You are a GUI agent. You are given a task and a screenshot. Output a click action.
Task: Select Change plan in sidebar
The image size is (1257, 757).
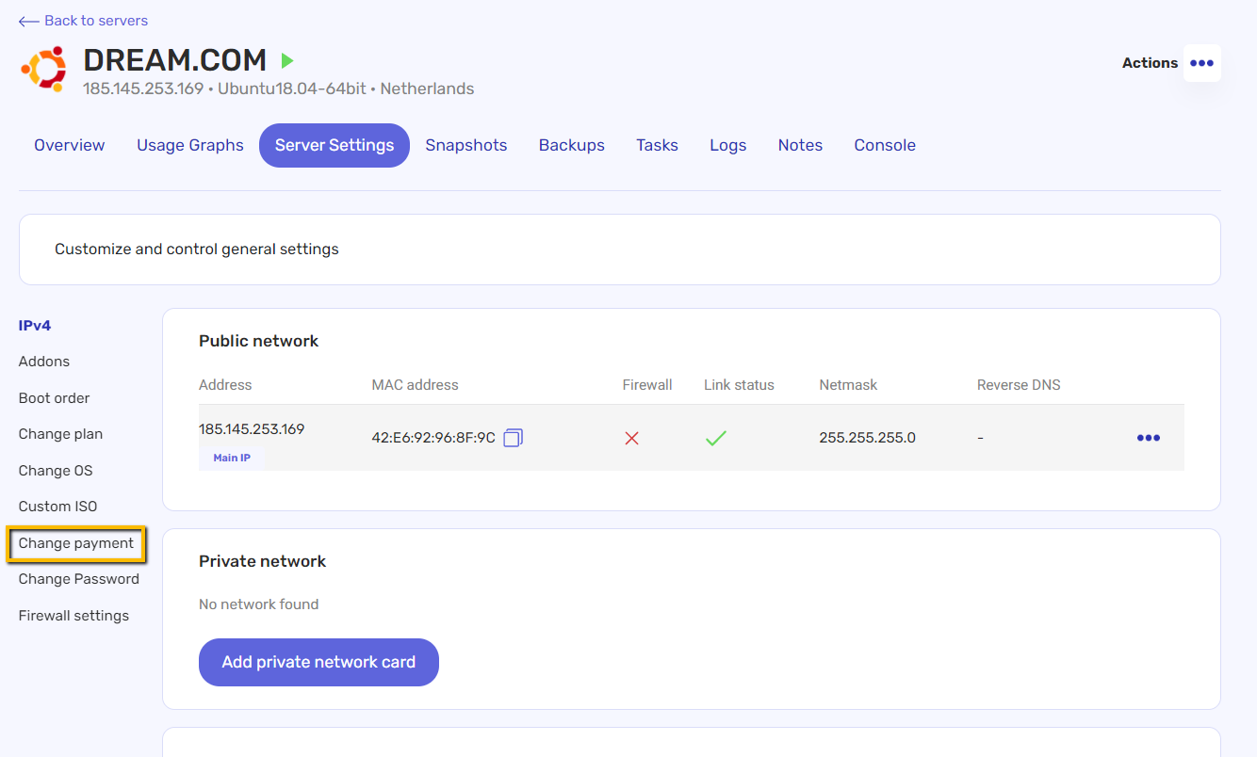coord(60,434)
